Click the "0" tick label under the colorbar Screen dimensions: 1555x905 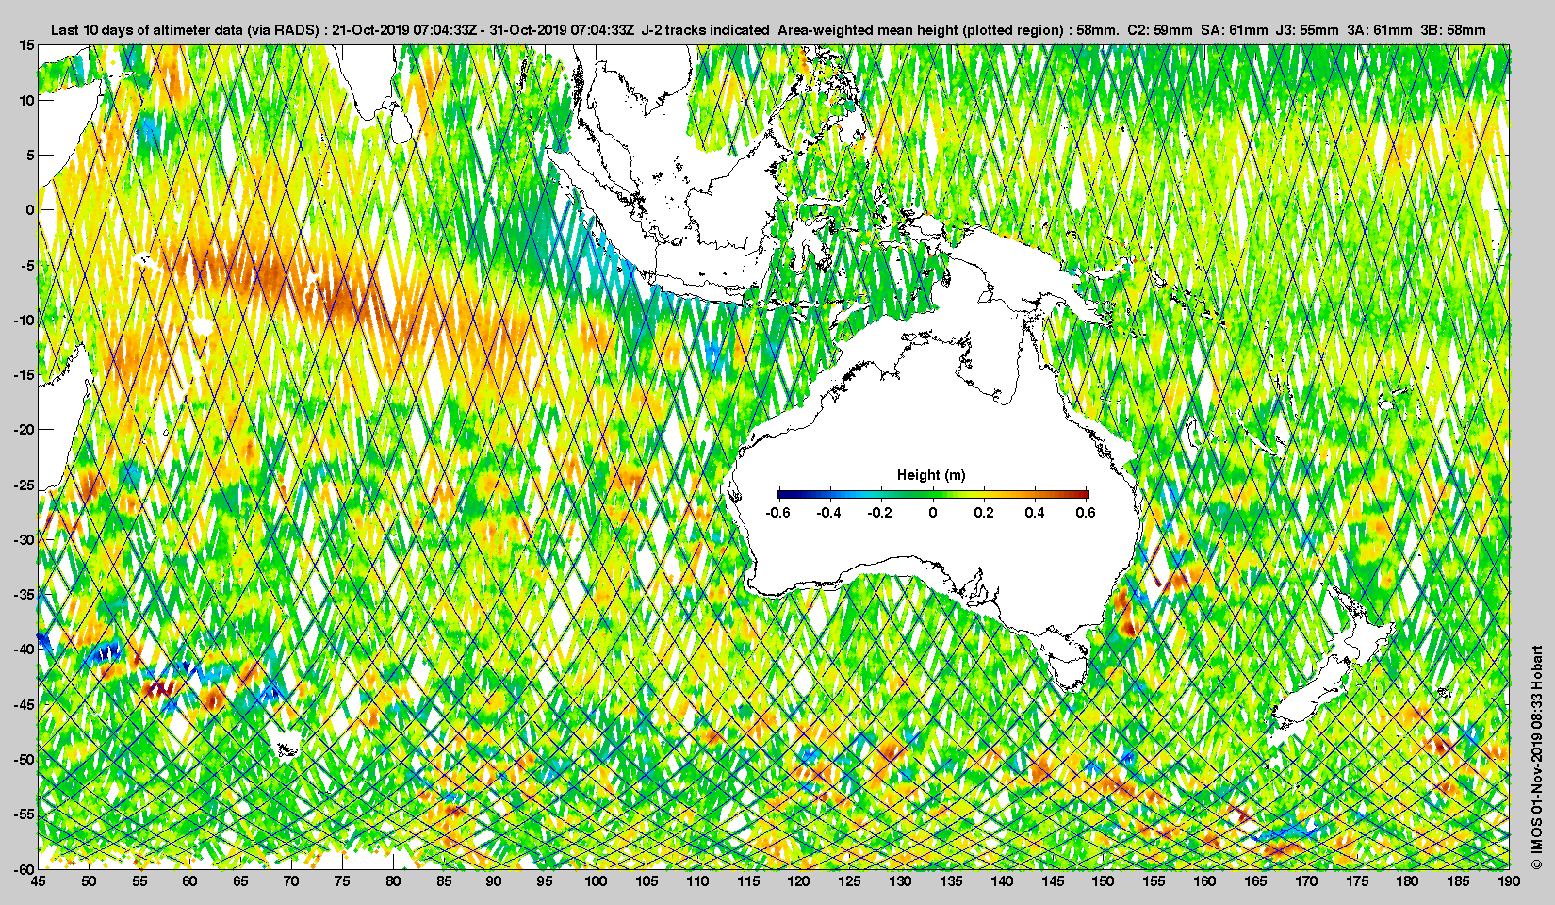[933, 513]
